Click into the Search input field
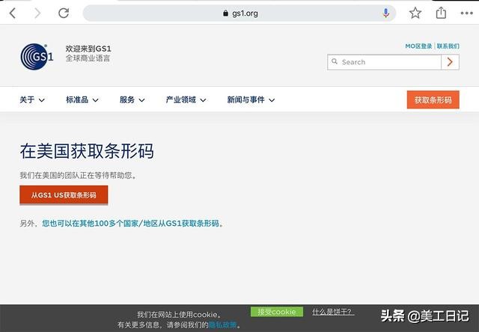 [x=384, y=62]
